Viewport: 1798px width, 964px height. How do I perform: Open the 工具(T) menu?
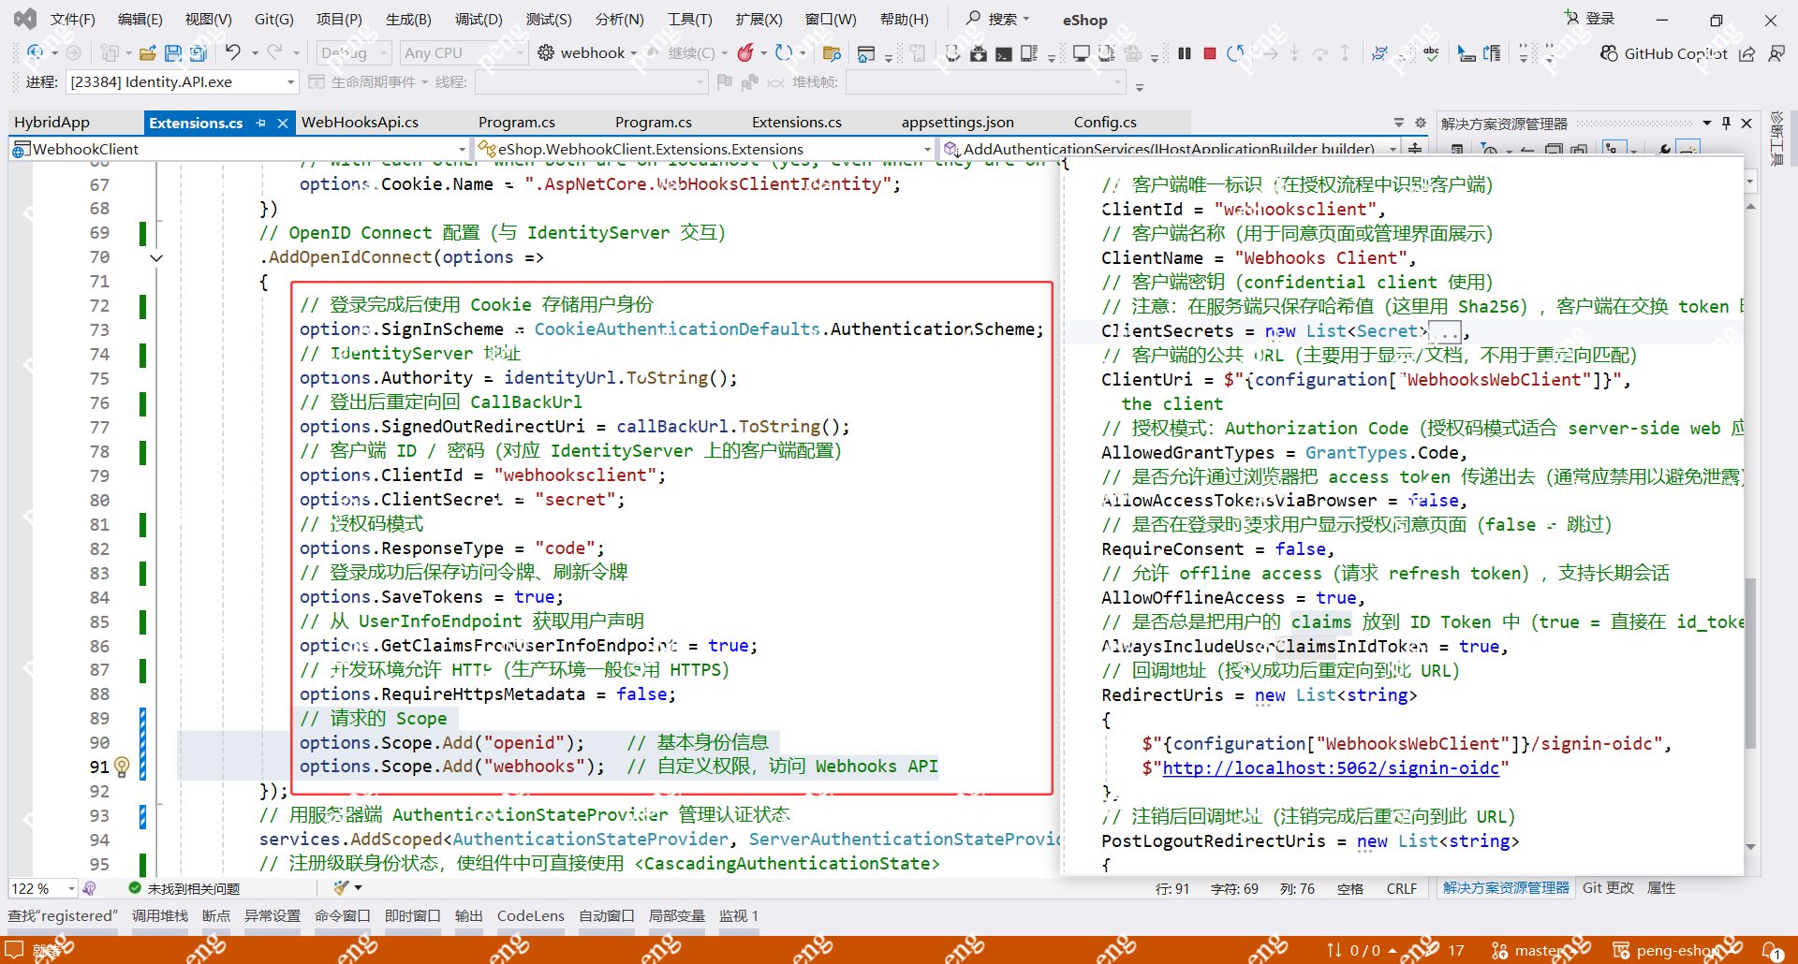(x=690, y=19)
